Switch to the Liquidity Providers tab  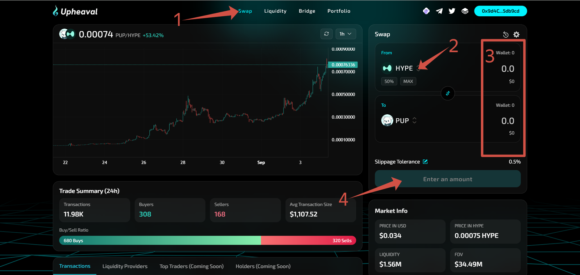click(125, 266)
